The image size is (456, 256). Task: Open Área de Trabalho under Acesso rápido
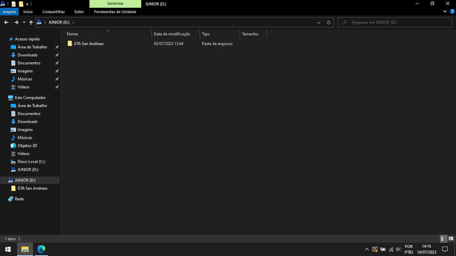click(x=32, y=47)
